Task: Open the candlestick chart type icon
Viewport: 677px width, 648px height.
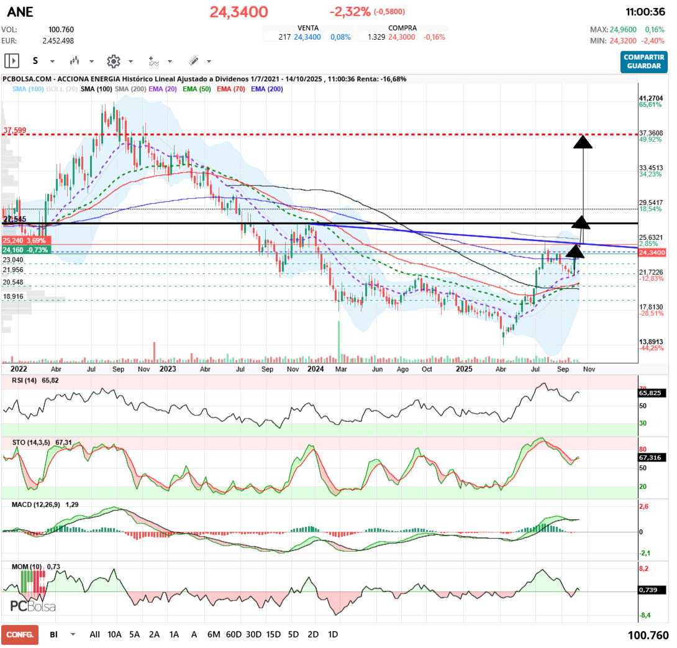Action: pyautogui.click(x=75, y=61)
